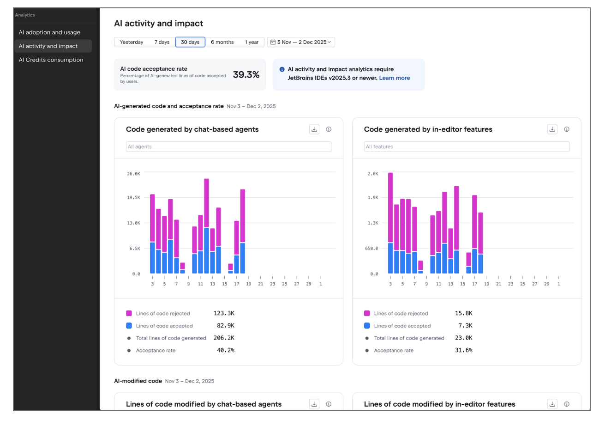
Task: Open info for lines modified by chat-based agents
Action: [x=329, y=404]
